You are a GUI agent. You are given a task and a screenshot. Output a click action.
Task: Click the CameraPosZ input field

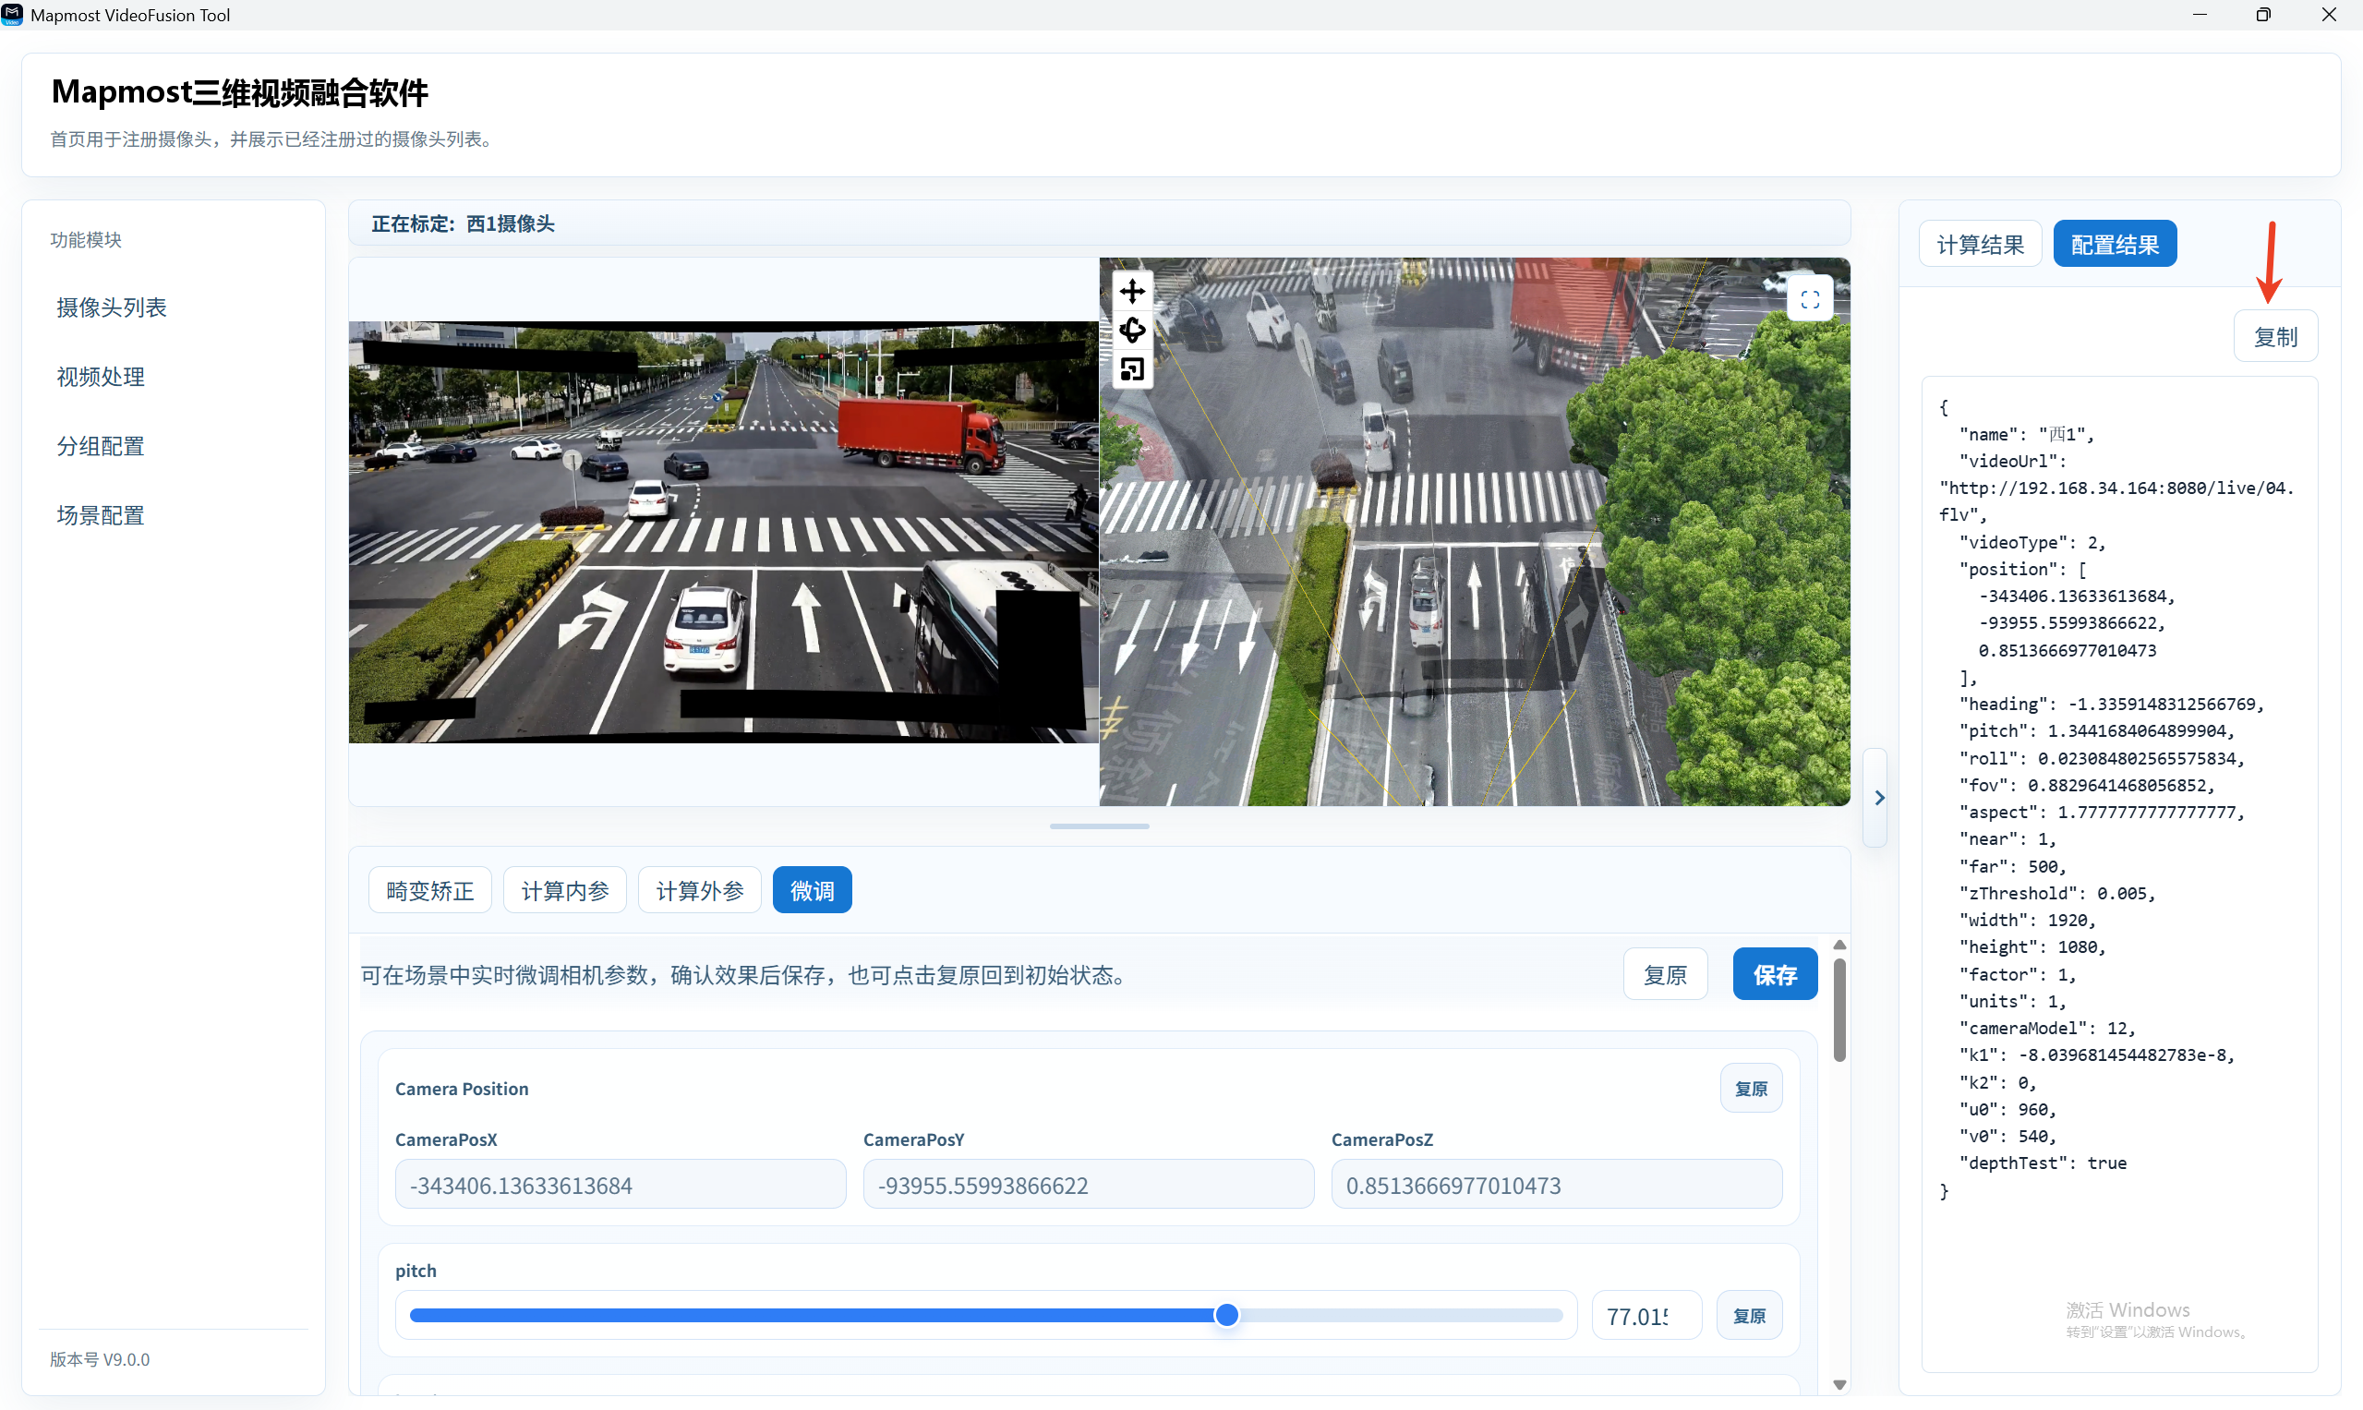1556,1185
